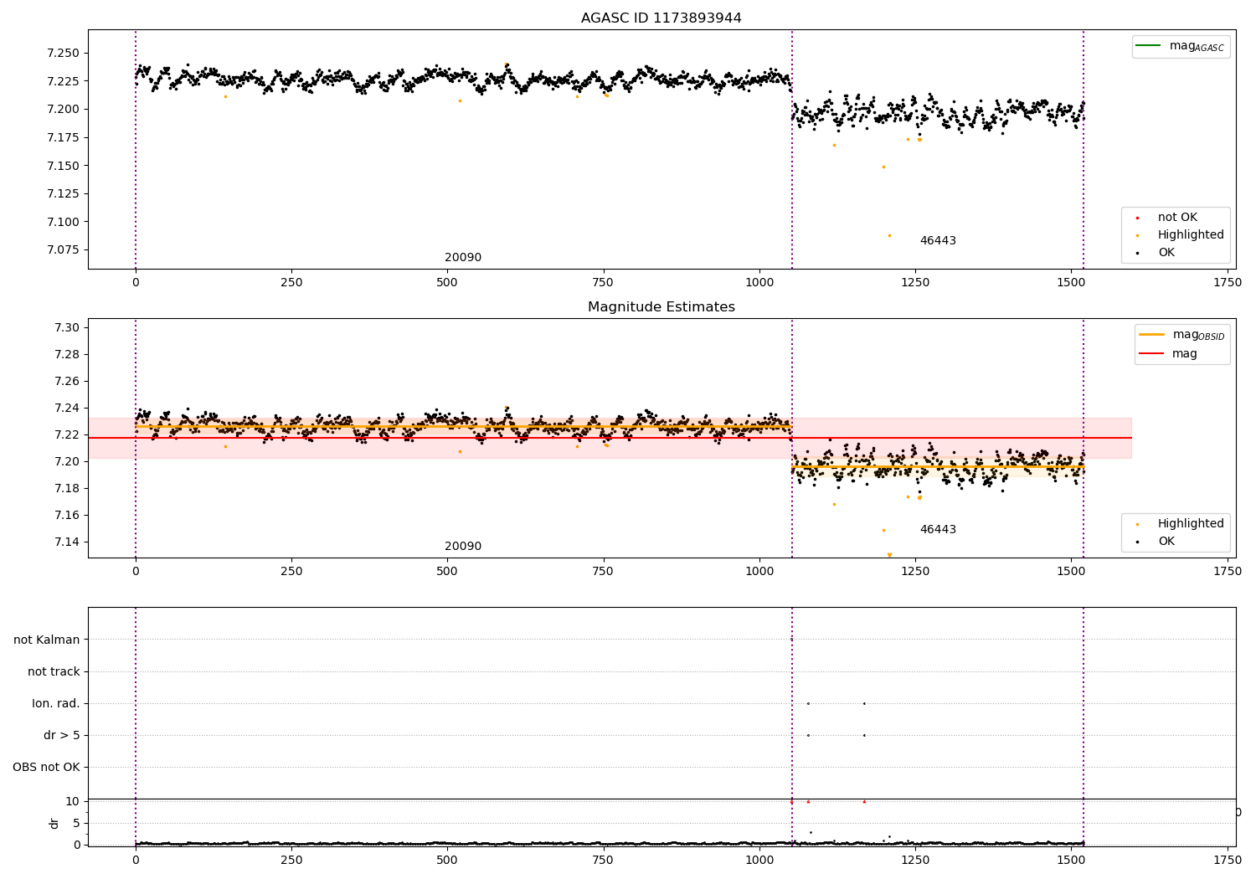Click the 7.150 y-axis tick label
1256x879 pixels.
click(64, 166)
